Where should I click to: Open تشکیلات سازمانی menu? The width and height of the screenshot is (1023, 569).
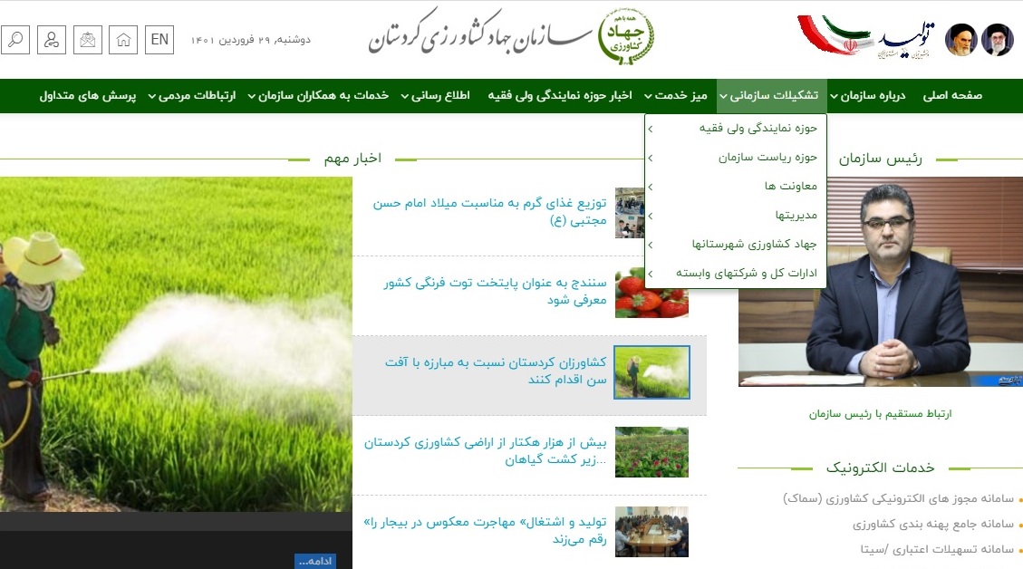click(x=771, y=96)
